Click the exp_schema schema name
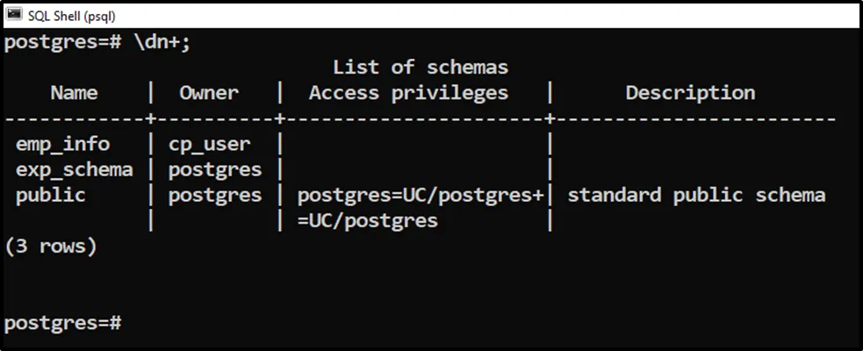863x351 pixels. [x=74, y=169]
